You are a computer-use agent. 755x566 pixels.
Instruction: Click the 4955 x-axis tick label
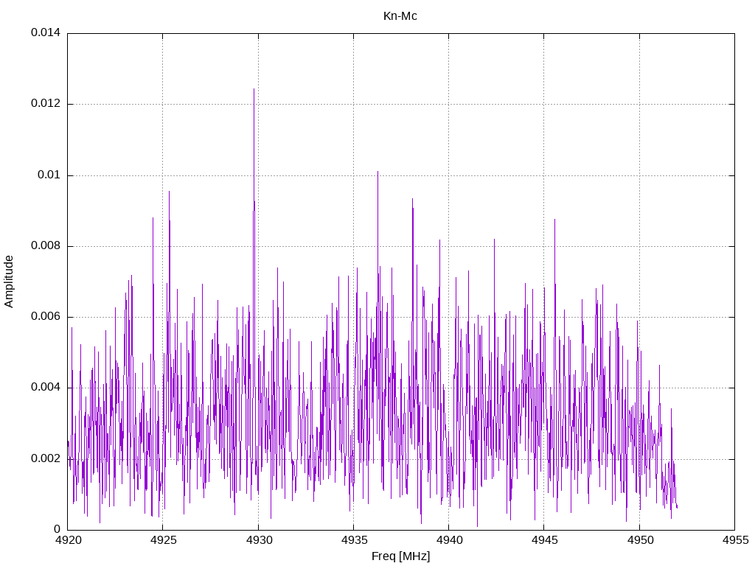click(734, 540)
